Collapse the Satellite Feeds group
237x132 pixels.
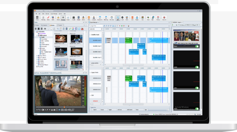[x=90, y=35]
